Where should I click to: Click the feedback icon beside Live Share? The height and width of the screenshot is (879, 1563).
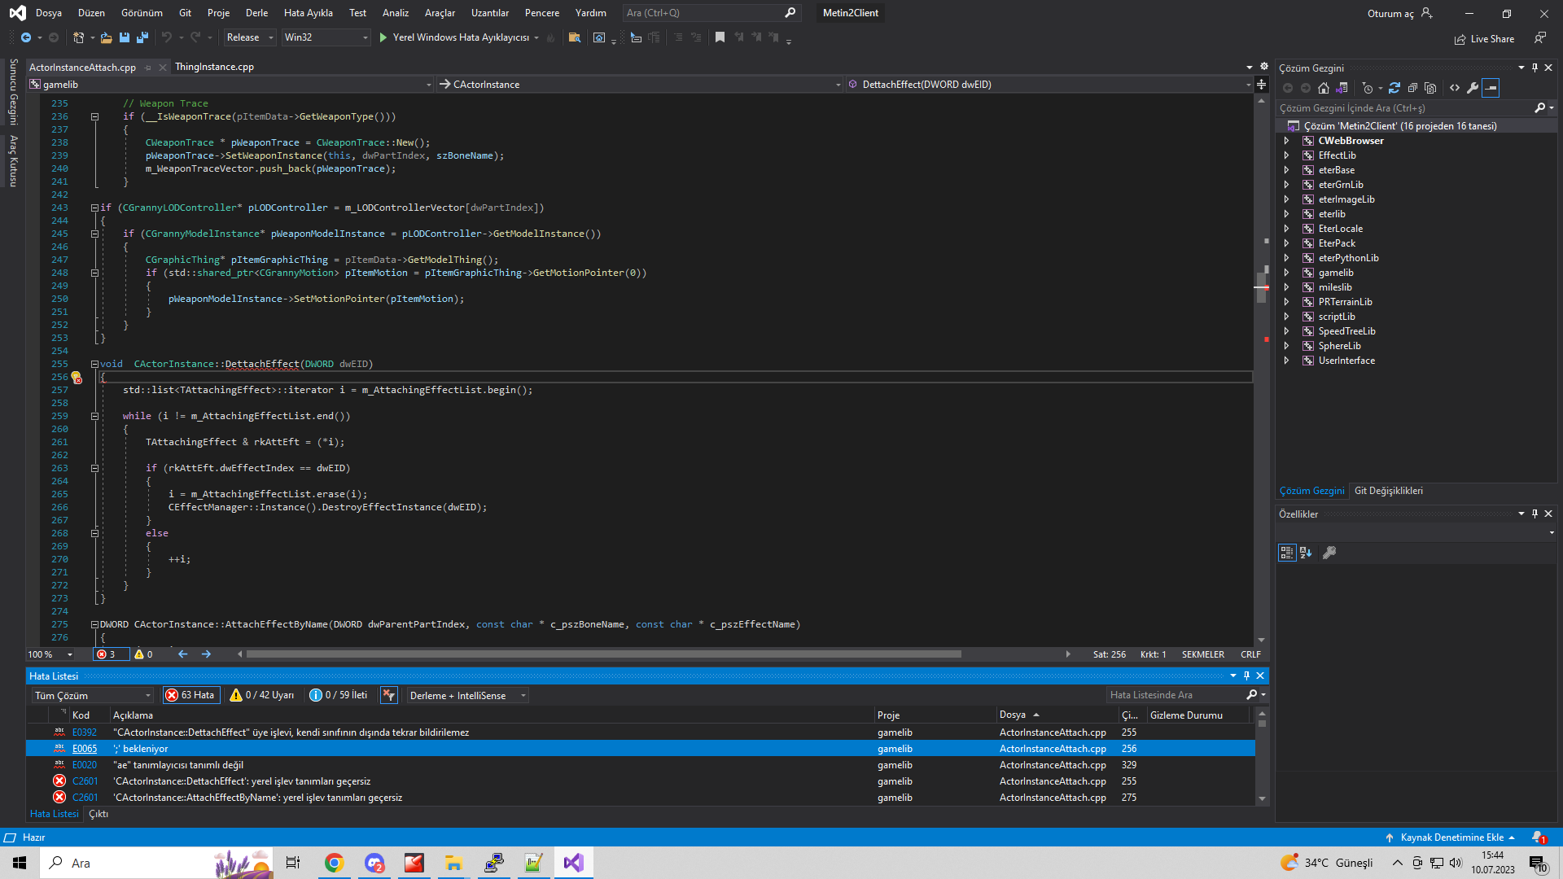click(1540, 38)
